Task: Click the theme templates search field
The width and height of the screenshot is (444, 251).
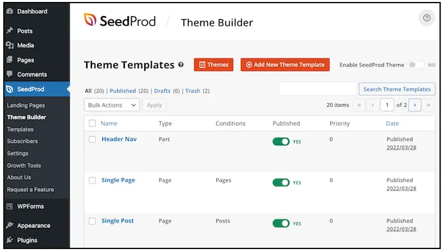Action: tap(317, 89)
